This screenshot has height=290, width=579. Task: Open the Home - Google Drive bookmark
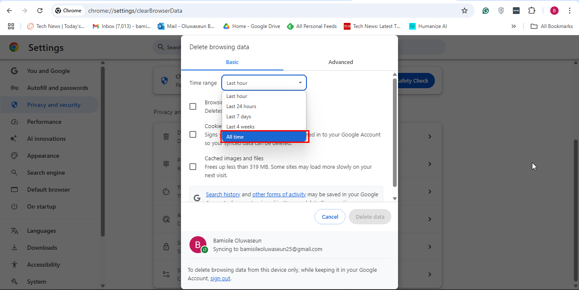click(251, 26)
